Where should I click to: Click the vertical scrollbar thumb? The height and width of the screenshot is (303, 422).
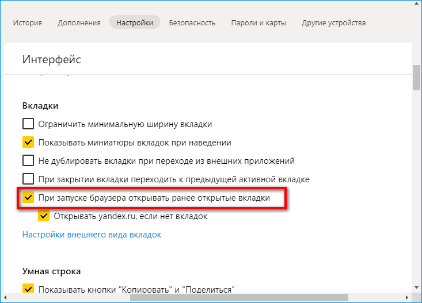click(416, 78)
